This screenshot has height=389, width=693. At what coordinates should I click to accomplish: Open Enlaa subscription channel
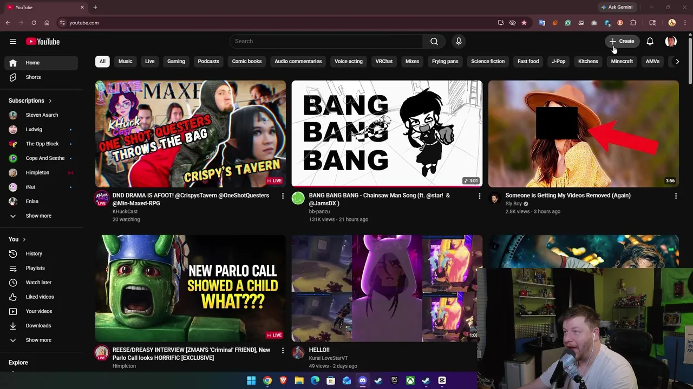[x=41, y=202]
